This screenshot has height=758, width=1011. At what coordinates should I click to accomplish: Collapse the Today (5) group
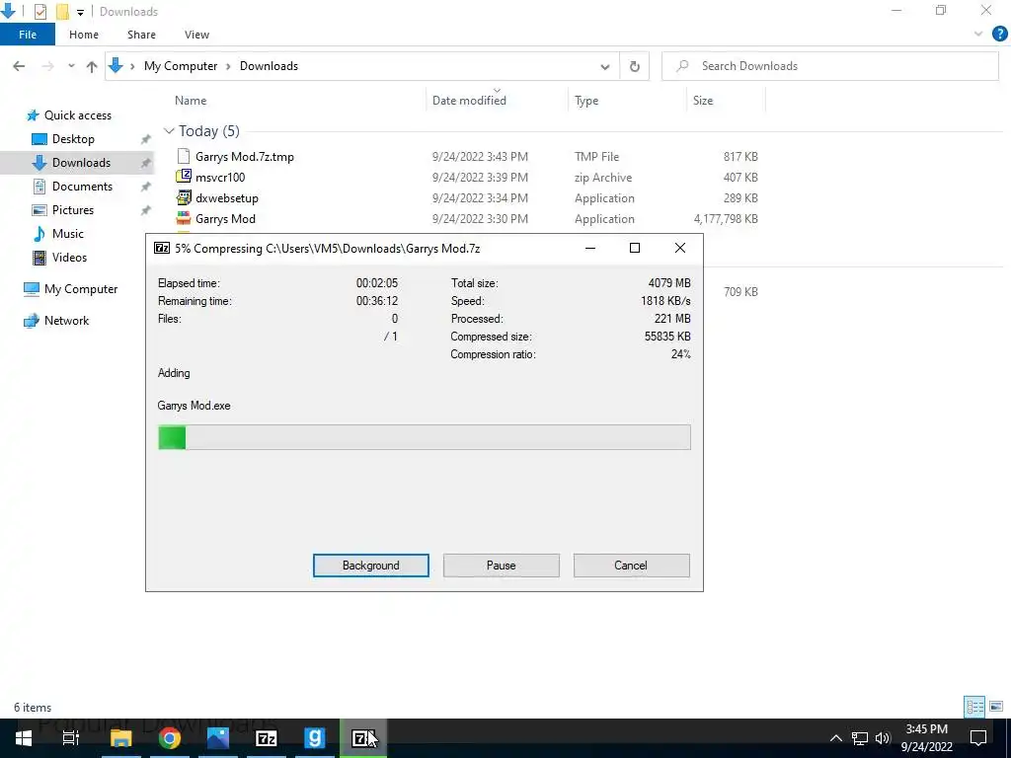coord(169,131)
